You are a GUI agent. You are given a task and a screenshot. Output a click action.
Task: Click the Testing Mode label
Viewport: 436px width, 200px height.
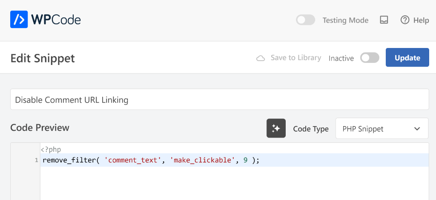(x=345, y=20)
